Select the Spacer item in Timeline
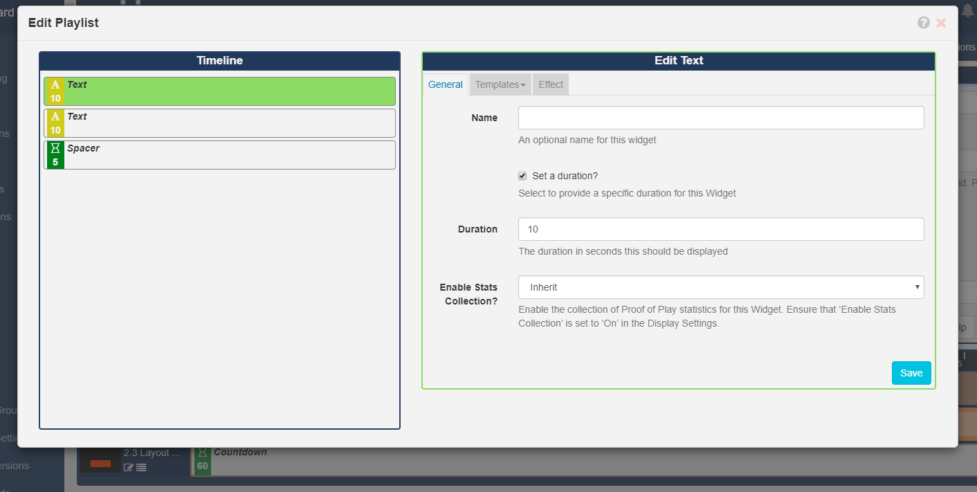Image resolution: width=977 pixels, height=492 pixels. tap(228, 155)
